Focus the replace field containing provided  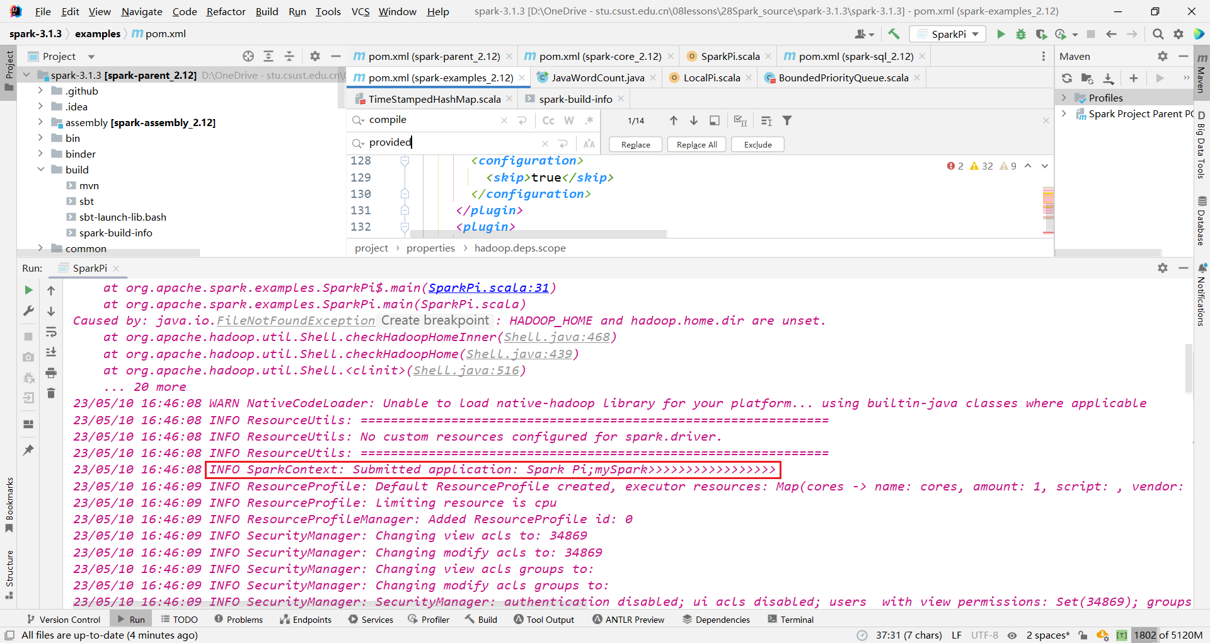pyautogui.click(x=452, y=142)
